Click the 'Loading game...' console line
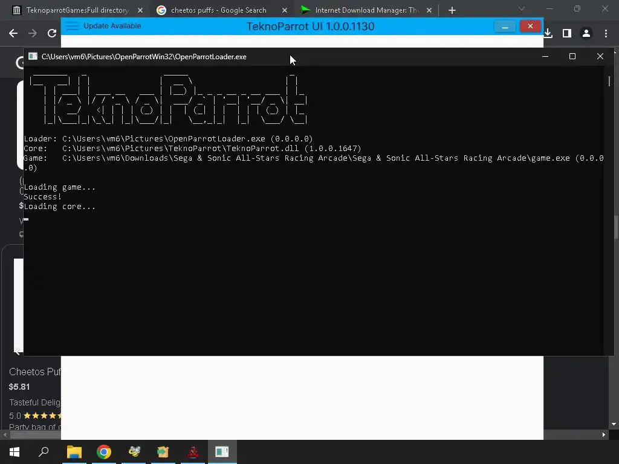Viewport: 619px width, 464px height. (59, 187)
